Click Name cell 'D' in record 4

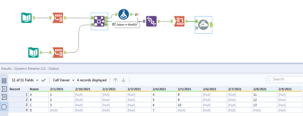click(x=39, y=111)
